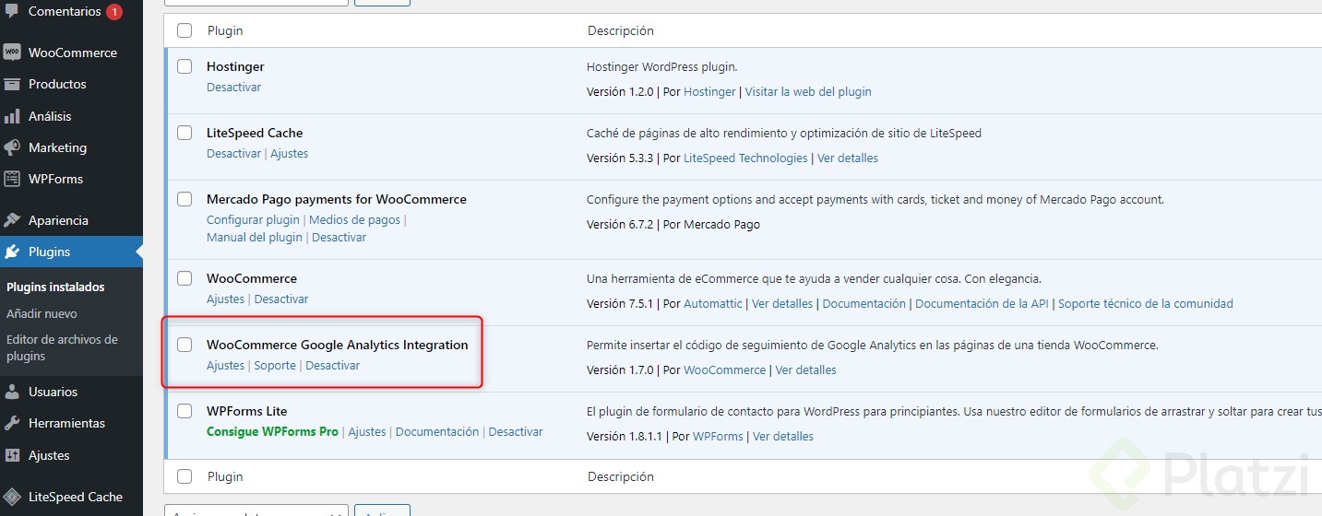Viewport: 1322px width, 516px height.
Task: Check the Mercado Pago payments checkbox
Action: click(185, 199)
